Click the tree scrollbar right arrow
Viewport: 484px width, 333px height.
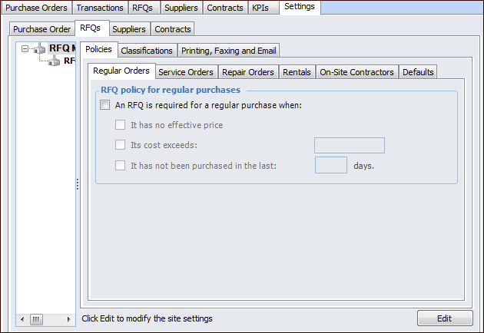coord(68,319)
